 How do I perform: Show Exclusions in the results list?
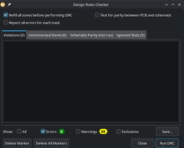pyautogui.click(x=119, y=132)
